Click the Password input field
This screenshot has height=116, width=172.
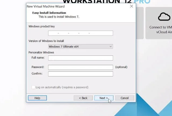pos(81,67)
